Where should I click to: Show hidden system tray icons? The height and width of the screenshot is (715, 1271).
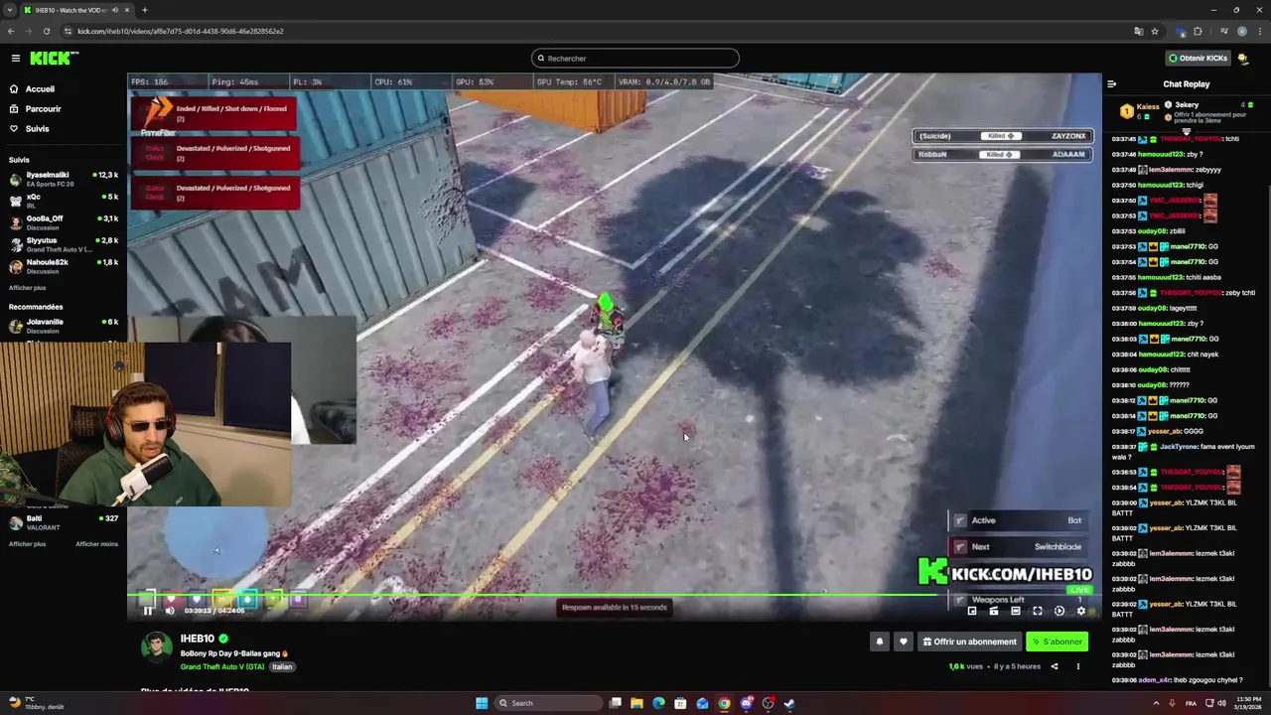pyautogui.click(x=1156, y=703)
